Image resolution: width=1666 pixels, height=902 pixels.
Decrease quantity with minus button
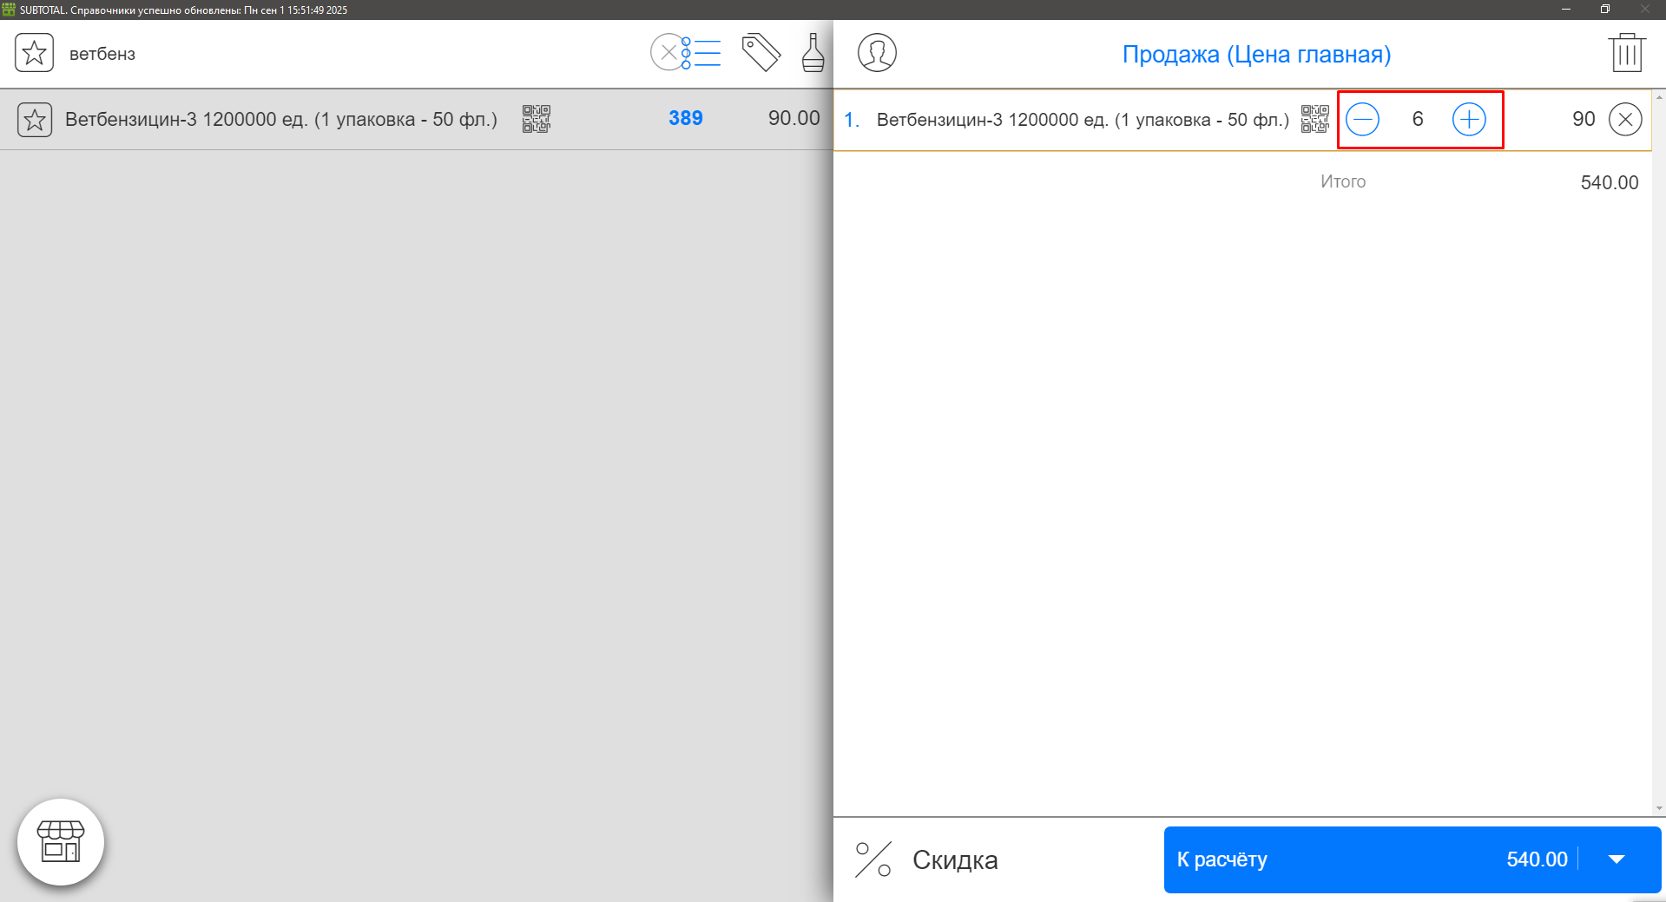coord(1362,119)
